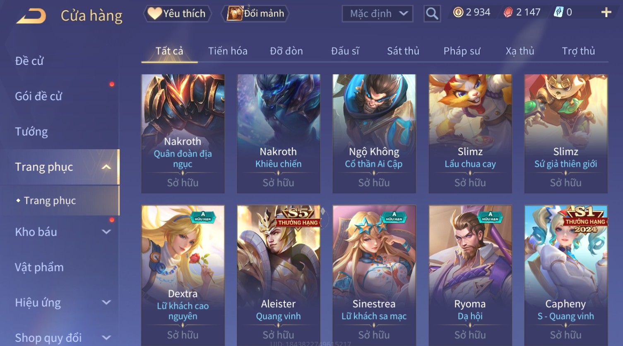Select the Aleister Quang vinh skin card

click(278, 275)
